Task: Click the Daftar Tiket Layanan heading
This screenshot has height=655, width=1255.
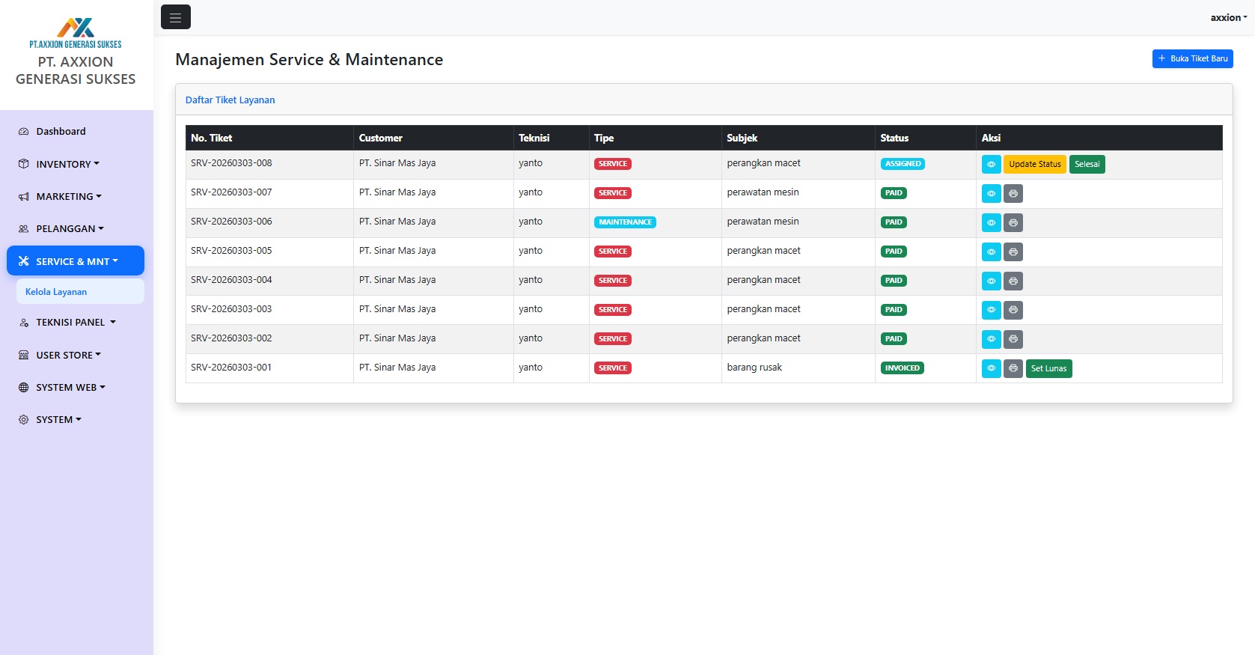Action: click(230, 100)
